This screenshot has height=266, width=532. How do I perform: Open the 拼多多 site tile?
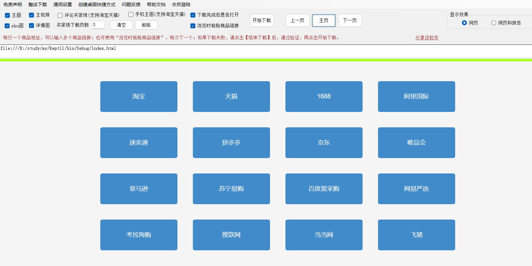tap(231, 143)
